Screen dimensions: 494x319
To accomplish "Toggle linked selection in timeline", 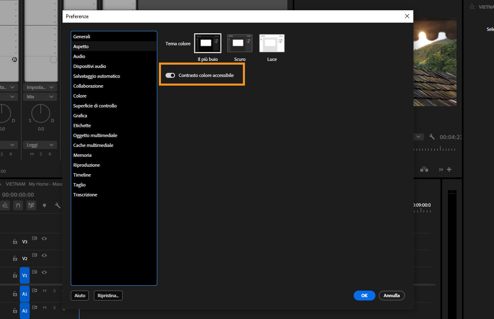I will 31,205.
